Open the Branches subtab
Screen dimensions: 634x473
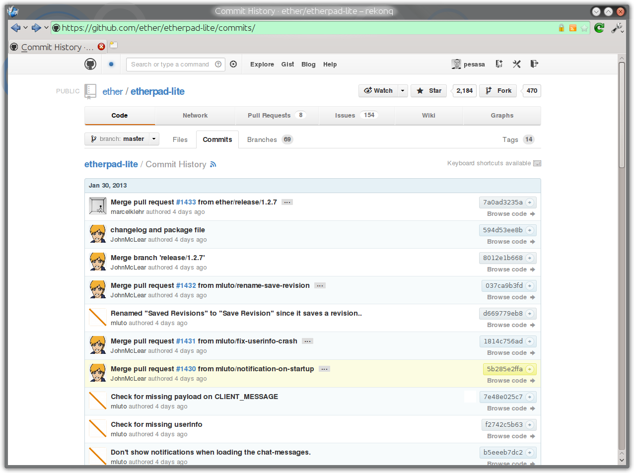pyautogui.click(x=270, y=139)
